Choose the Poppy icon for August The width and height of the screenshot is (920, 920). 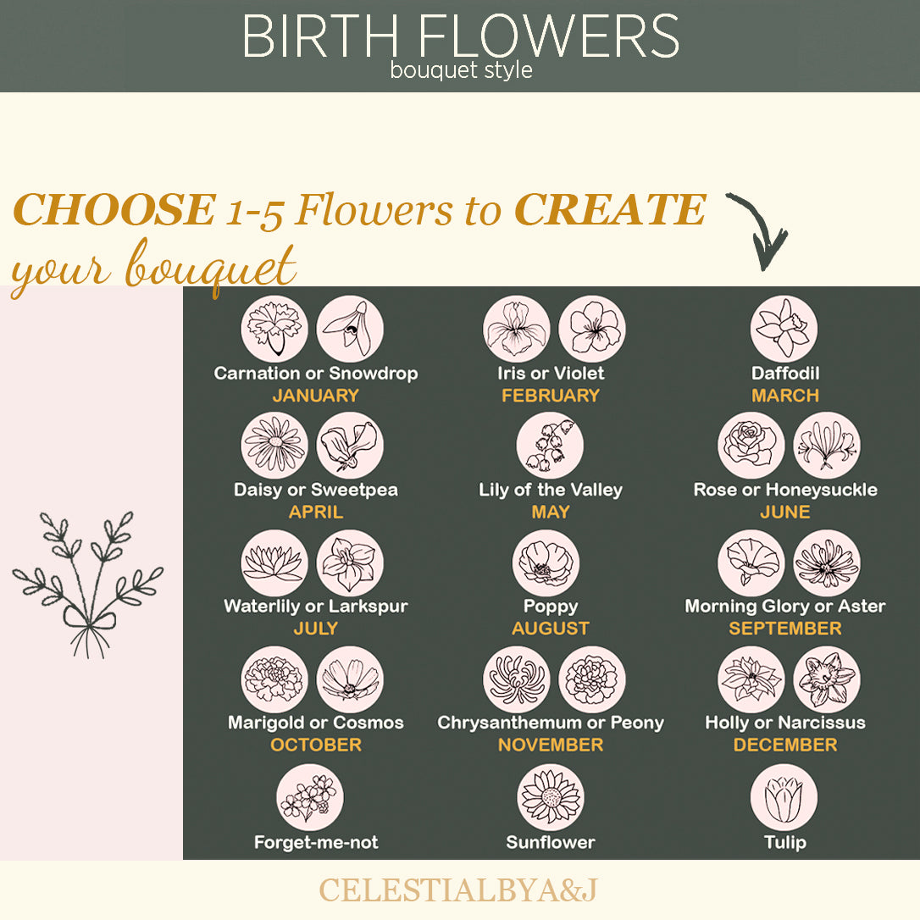pyautogui.click(x=546, y=563)
